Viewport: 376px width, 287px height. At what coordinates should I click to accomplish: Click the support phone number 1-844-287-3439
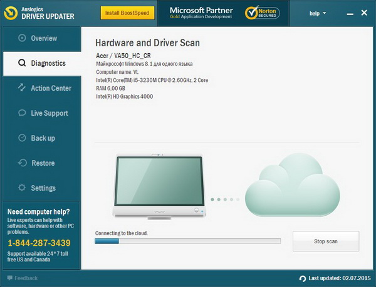click(39, 243)
